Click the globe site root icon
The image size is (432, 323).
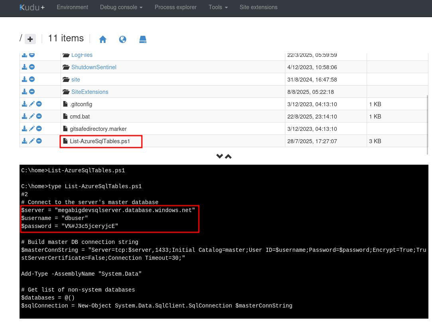123,39
